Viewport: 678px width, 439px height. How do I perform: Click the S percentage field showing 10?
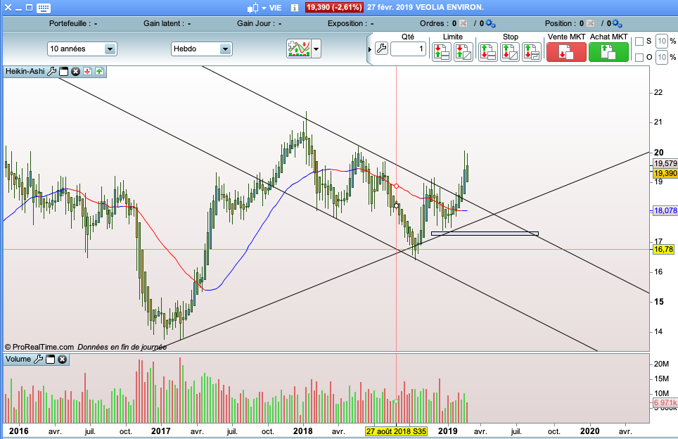tap(662, 42)
